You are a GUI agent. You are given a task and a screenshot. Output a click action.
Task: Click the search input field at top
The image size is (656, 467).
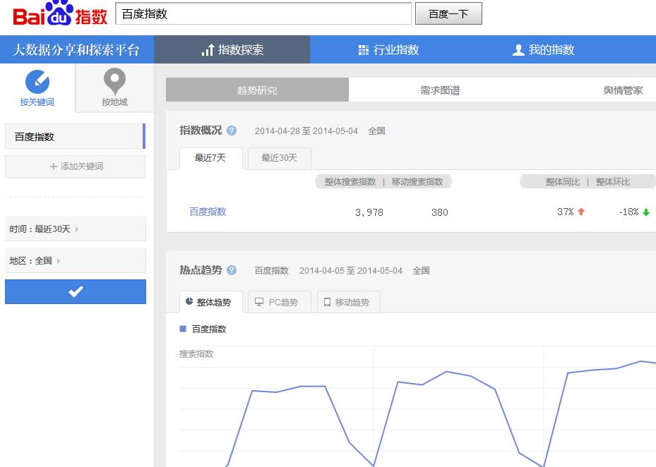click(261, 13)
